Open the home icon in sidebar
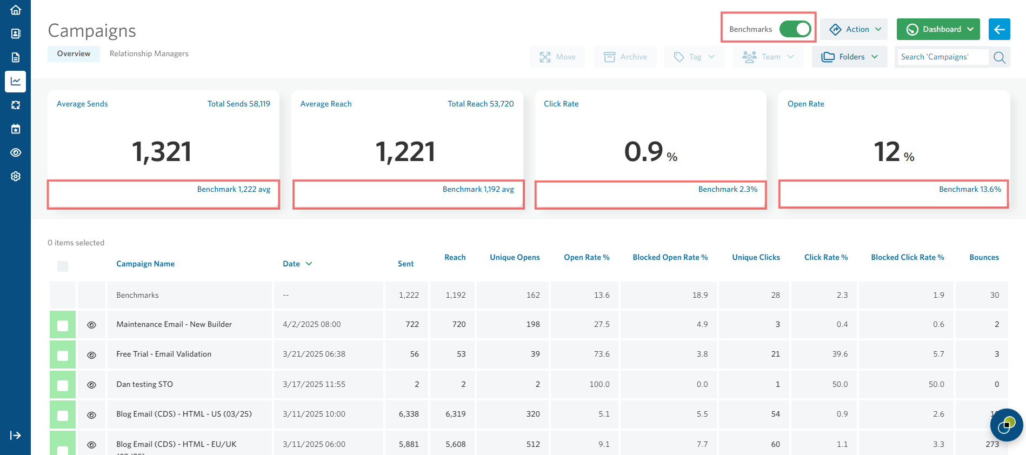Image resolution: width=1026 pixels, height=455 pixels. 16,10
